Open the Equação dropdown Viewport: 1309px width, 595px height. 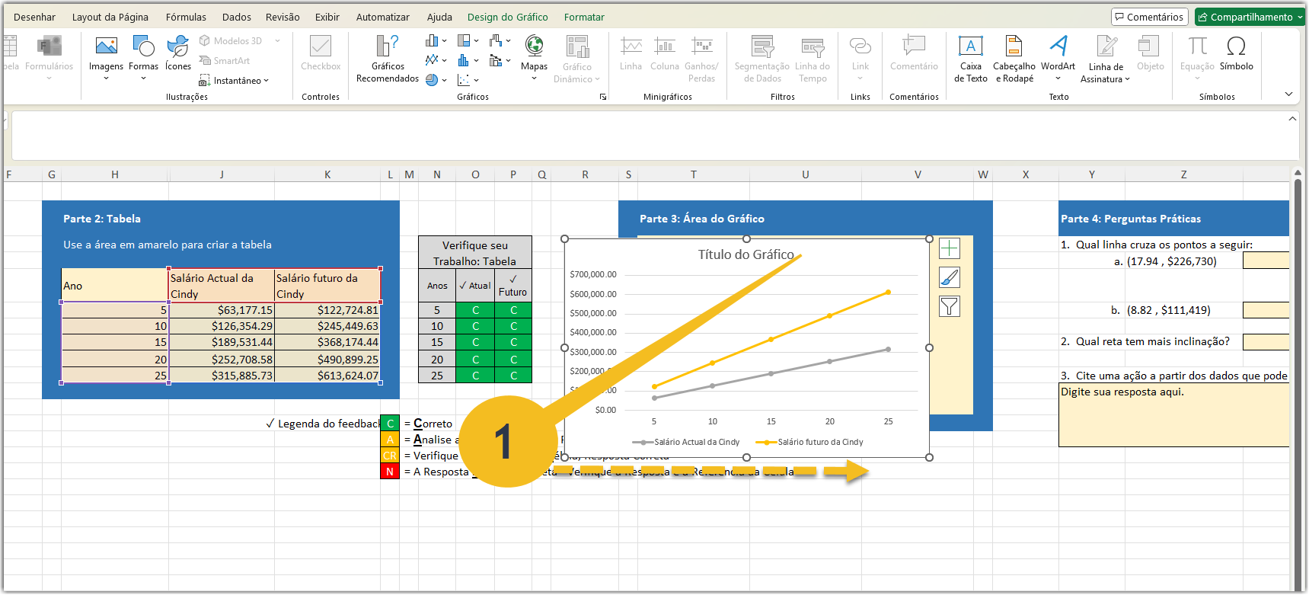(1197, 78)
